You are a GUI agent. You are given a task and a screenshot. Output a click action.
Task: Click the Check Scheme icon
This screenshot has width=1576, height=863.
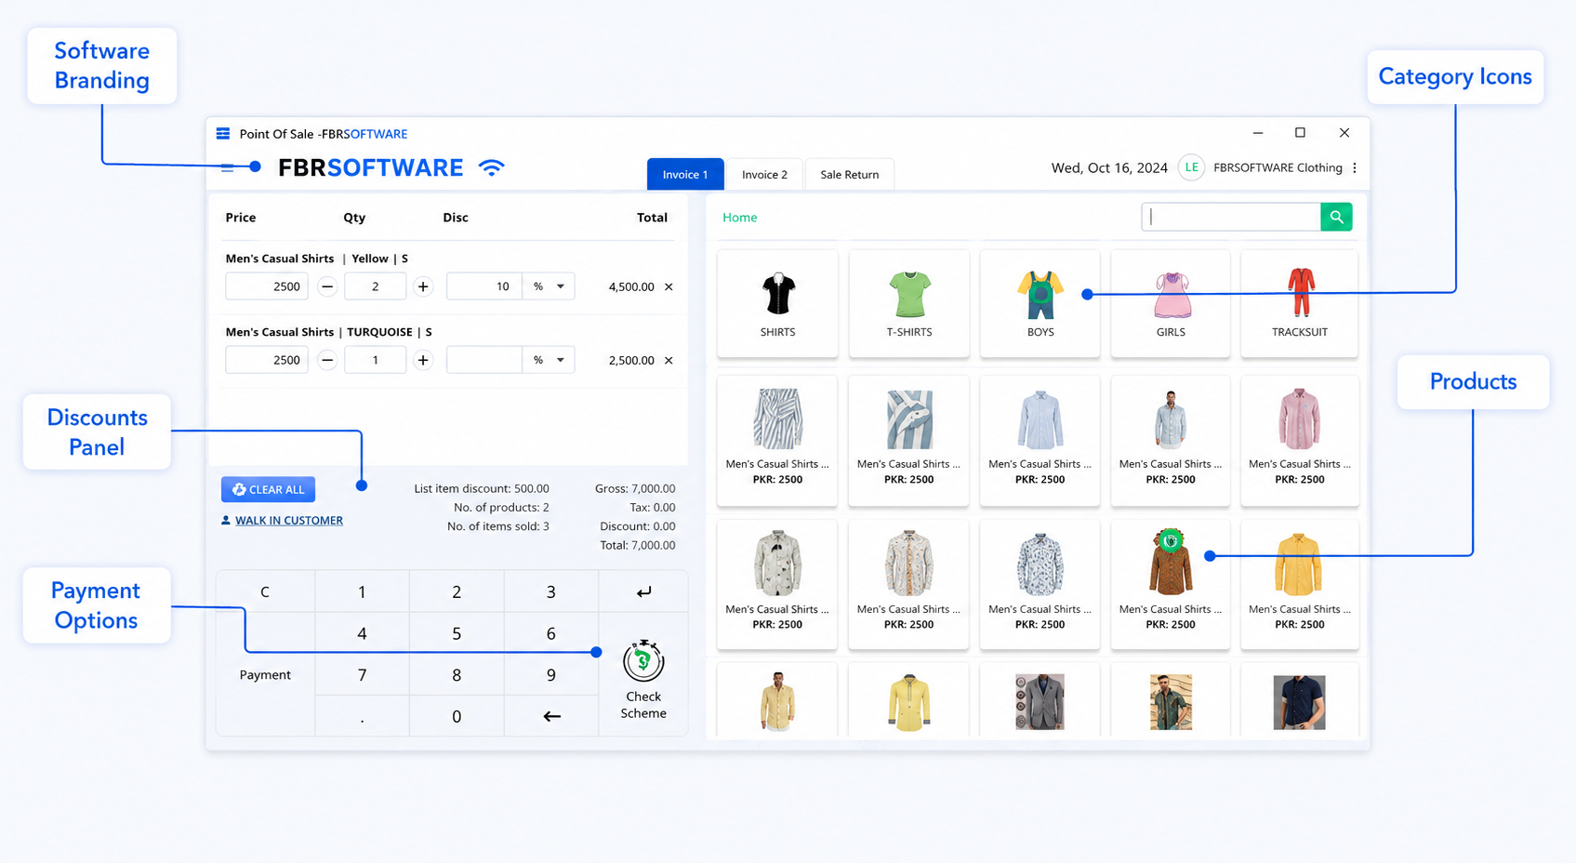click(x=643, y=661)
